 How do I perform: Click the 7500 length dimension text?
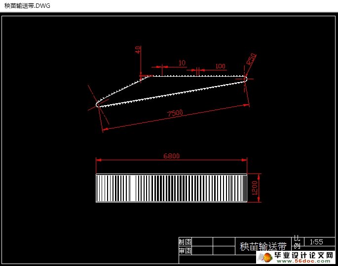175,113
